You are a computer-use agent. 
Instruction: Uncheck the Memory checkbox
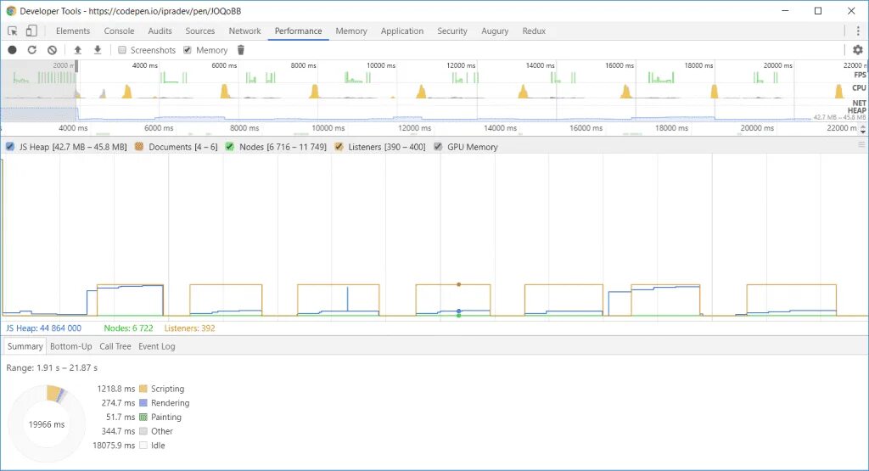pos(188,50)
